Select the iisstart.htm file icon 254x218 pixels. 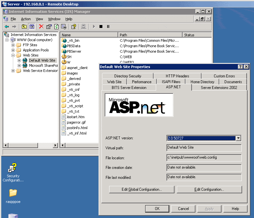click(x=64, y=117)
